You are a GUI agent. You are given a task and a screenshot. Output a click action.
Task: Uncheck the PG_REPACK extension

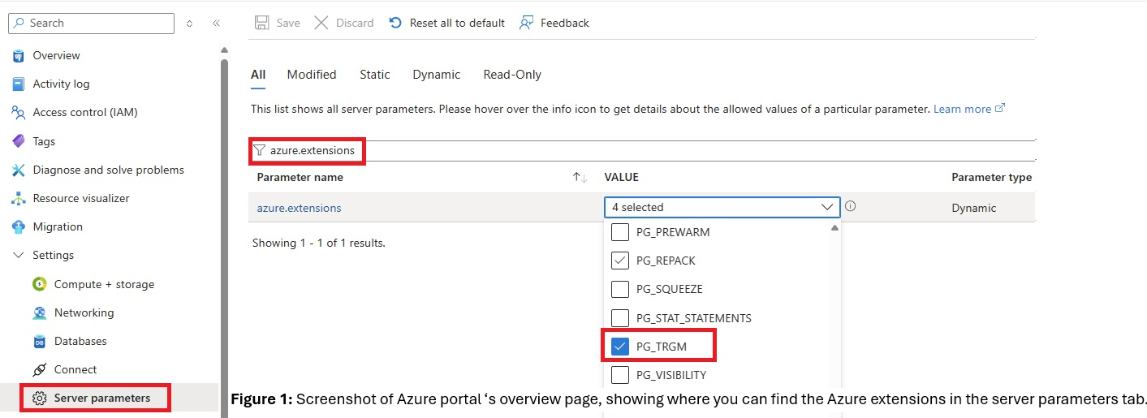pyautogui.click(x=619, y=261)
